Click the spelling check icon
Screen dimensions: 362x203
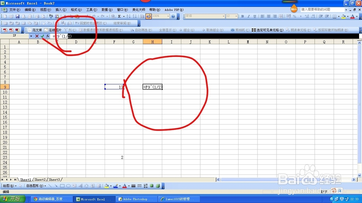pyautogui.click(x=51, y=16)
